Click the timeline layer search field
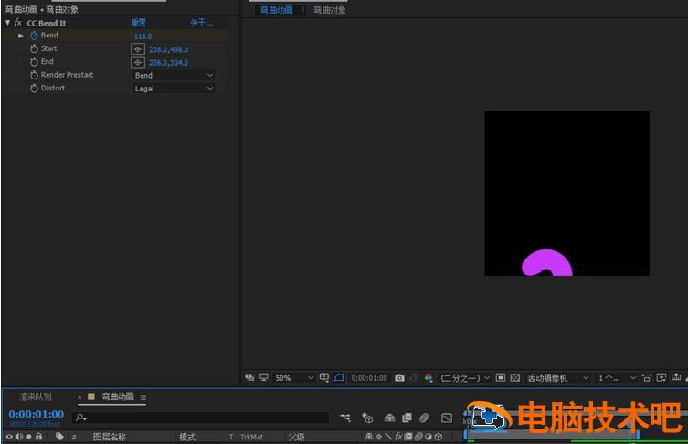 pyautogui.click(x=201, y=418)
